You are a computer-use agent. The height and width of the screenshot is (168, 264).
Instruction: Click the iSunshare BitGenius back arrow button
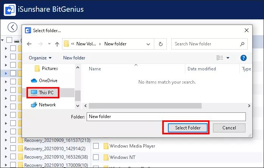(12, 27)
